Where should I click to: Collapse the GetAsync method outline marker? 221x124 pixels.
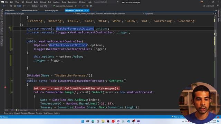(x=12, y=81)
